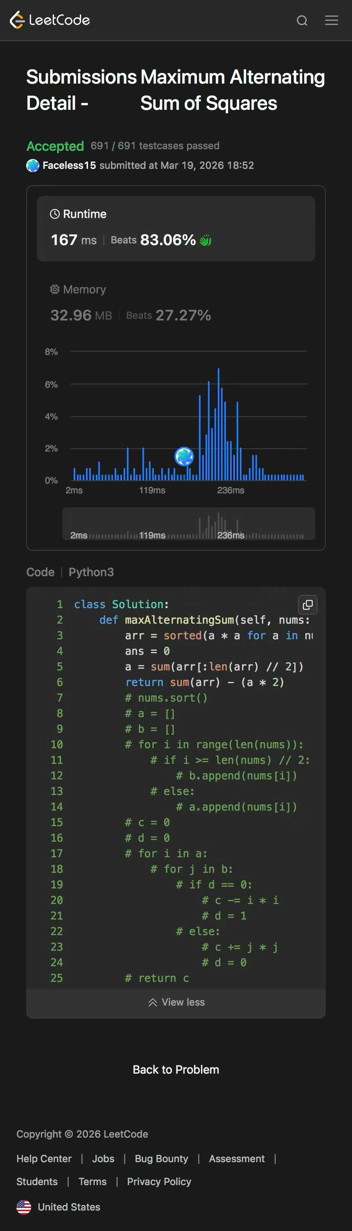The width and height of the screenshot is (352, 1231).
Task: Click the line a = sum(arr[:len(arr) // 2])
Action: tap(214, 667)
